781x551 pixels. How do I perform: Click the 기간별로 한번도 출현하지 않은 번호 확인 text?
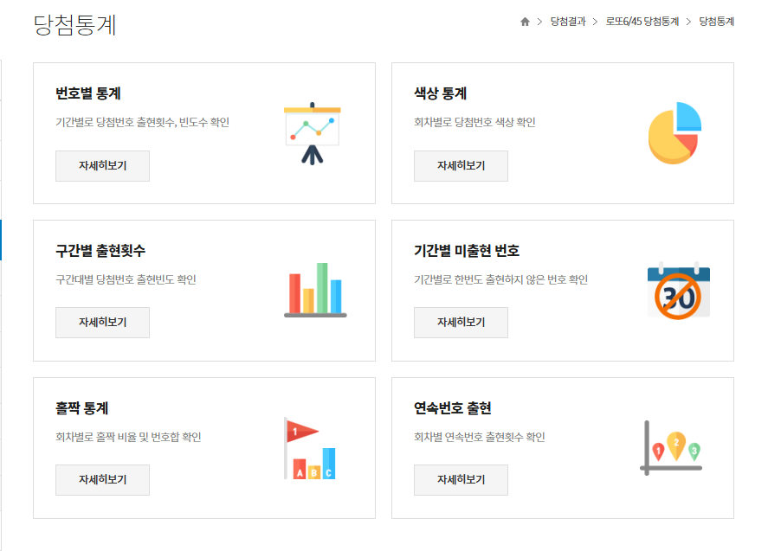click(x=501, y=279)
